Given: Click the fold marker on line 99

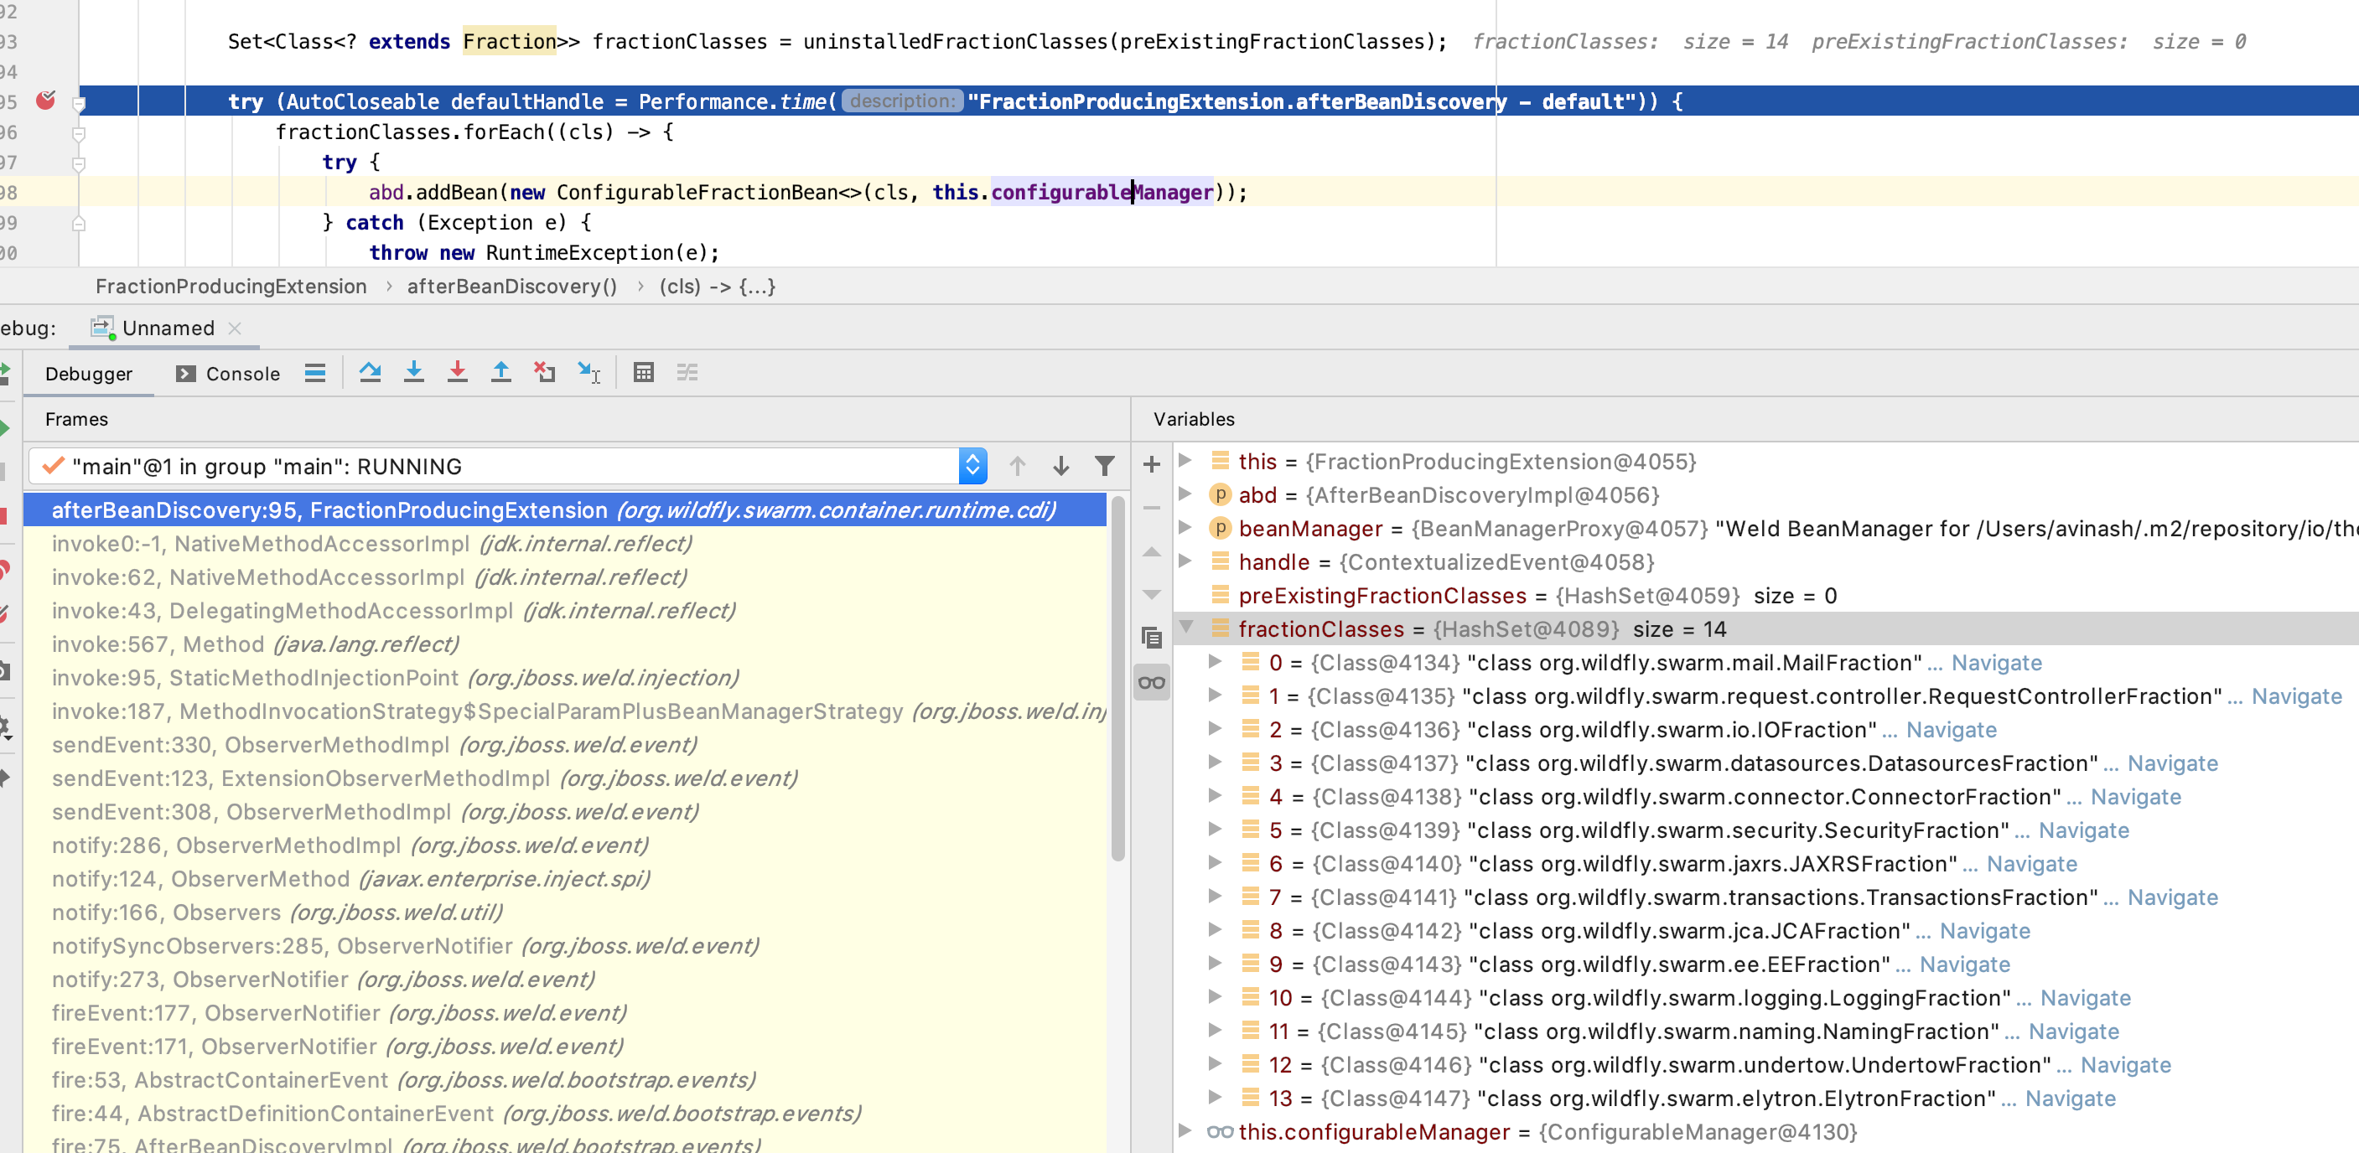Looking at the screenshot, I should click(x=79, y=223).
